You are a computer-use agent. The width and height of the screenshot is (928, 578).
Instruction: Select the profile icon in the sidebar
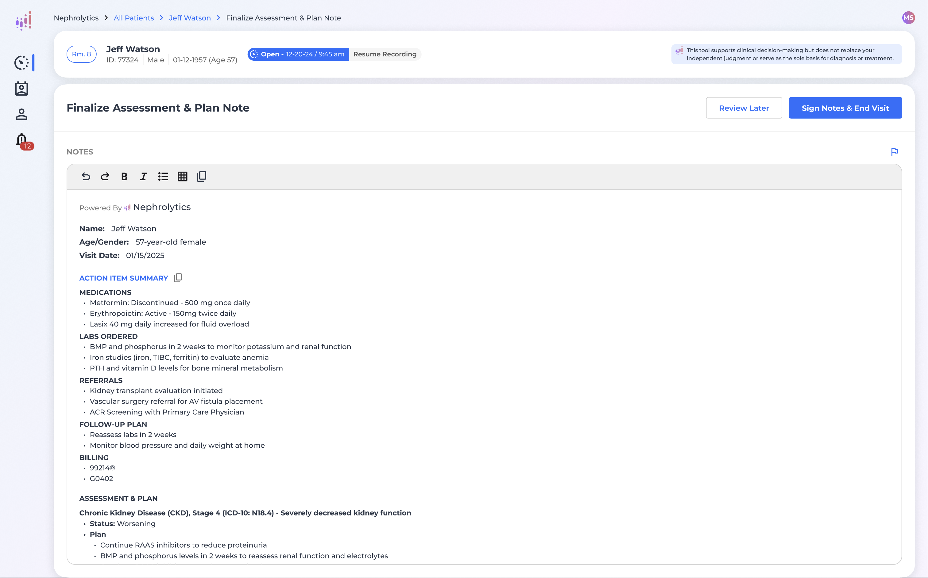[21, 114]
